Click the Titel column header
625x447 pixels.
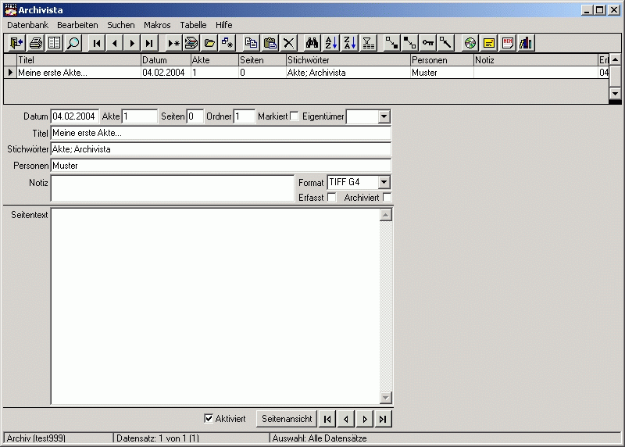[79, 60]
